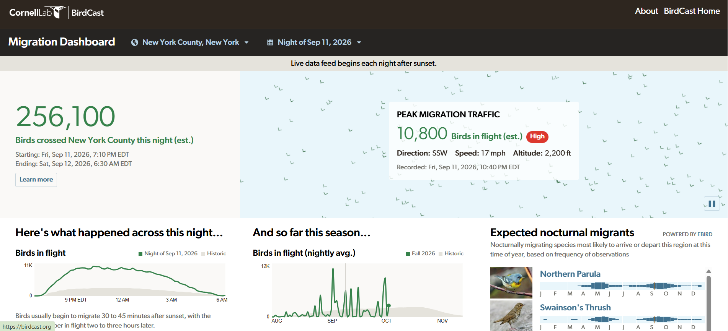Click the 256,100 birds crossed total
The width and height of the screenshot is (728, 331).
pos(65,117)
